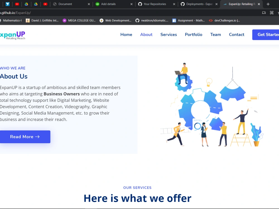
Task: Click the Get Started button
Action: 266,35
